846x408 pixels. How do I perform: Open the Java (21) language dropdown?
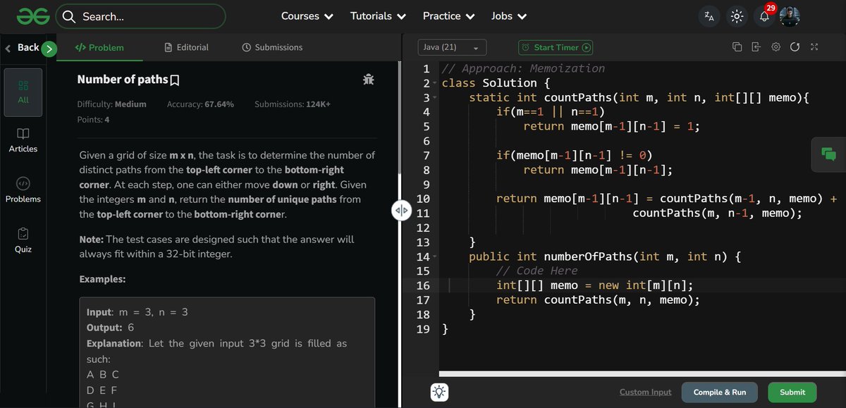pyautogui.click(x=452, y=47)
